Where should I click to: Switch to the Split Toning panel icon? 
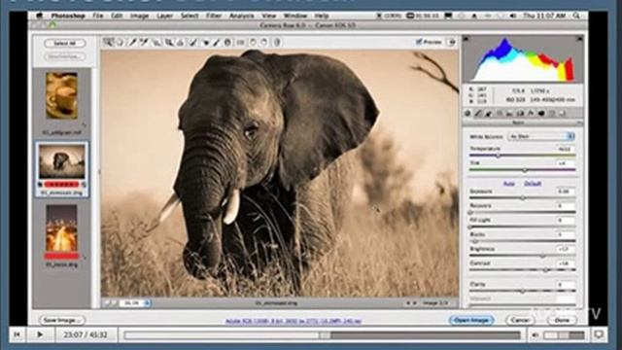[509, 114]
